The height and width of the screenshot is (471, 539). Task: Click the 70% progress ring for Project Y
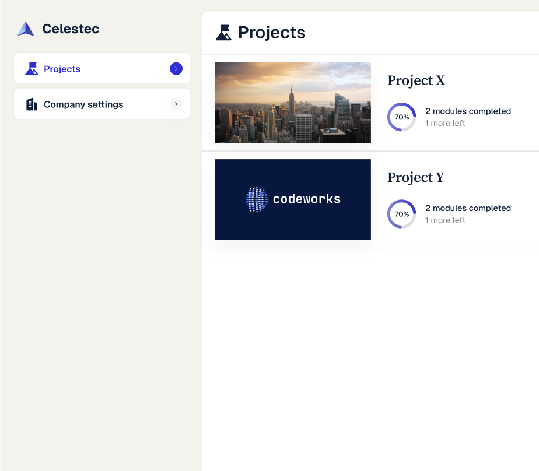coord(401,214)
